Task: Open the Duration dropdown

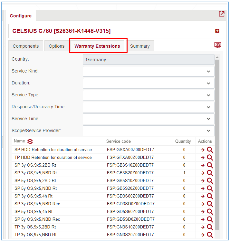Action: pos(149,83)
